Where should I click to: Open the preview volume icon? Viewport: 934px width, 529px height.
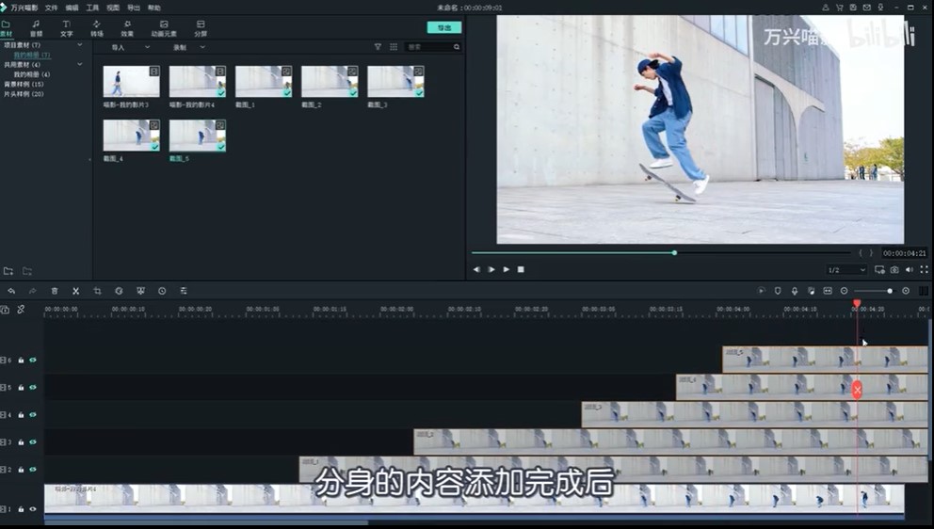(910, 270)
